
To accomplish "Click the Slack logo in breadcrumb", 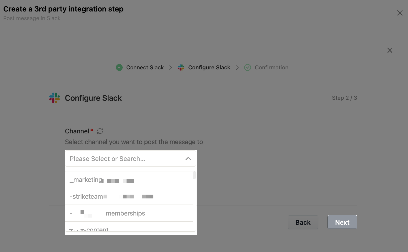I will coord(181,68).
